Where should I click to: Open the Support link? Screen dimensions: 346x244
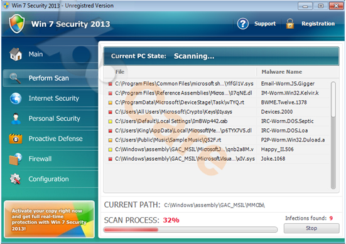(265, 24)
